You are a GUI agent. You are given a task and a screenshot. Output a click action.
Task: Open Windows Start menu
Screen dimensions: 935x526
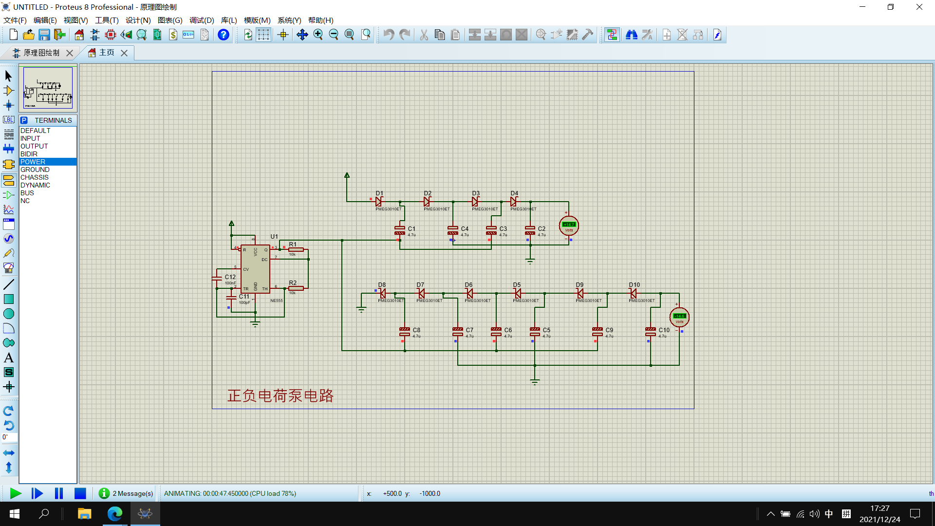tap(15, 514)
